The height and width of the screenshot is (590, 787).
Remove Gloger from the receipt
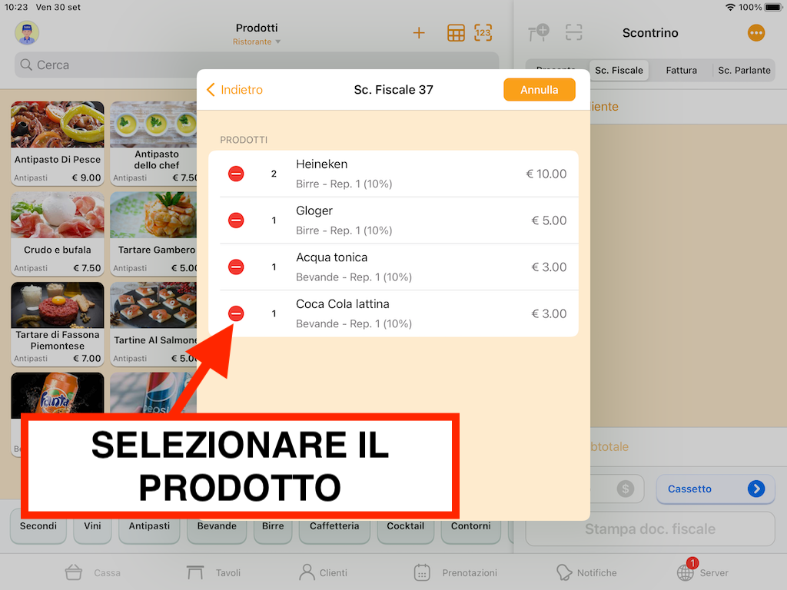tap(236, 220)
